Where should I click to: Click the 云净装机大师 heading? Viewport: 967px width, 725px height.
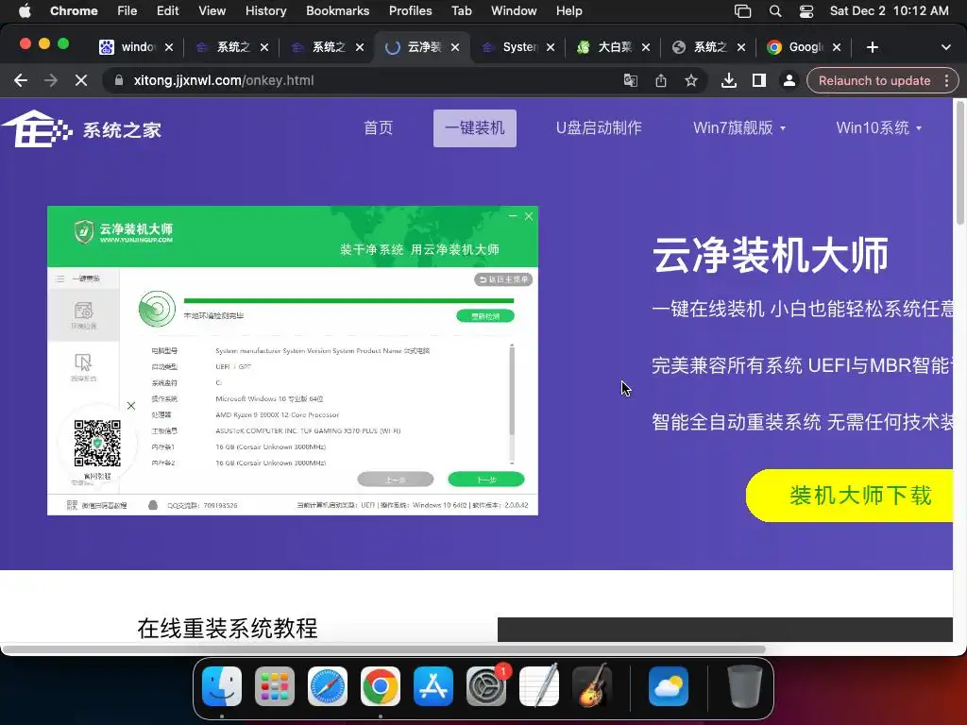[x=771, y=255]
